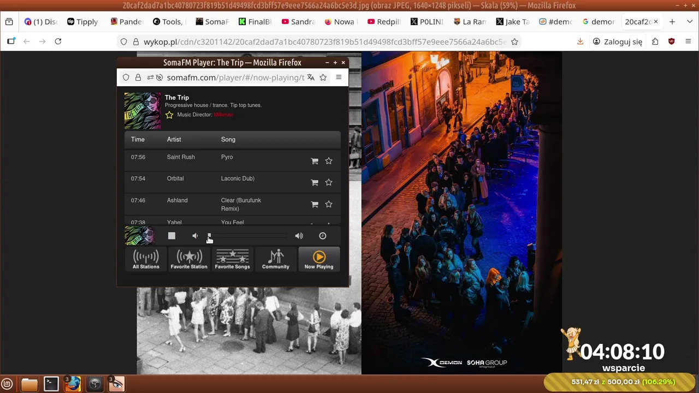The width and height of the screenshot is (699, 393).
Task: Open Milkman music director link
Action: pos(223,115)
